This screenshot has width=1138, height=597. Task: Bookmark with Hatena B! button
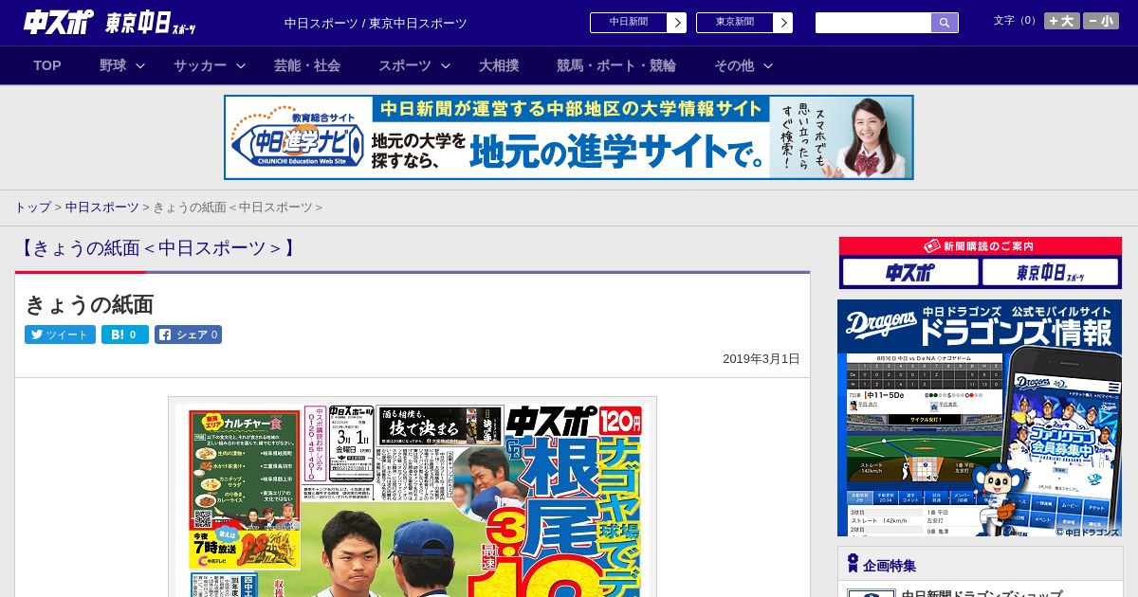pos(125,335)
